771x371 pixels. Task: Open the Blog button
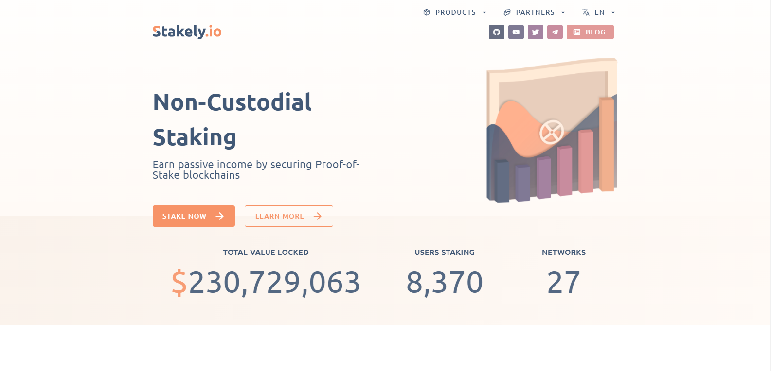(x=590, y=32)
